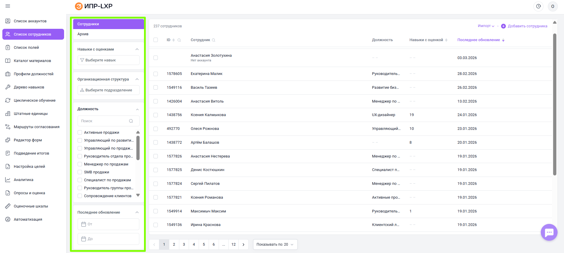The image size is (564, 253).
Task: Click the Должность list scrollbar thumb
Action: 138,148
